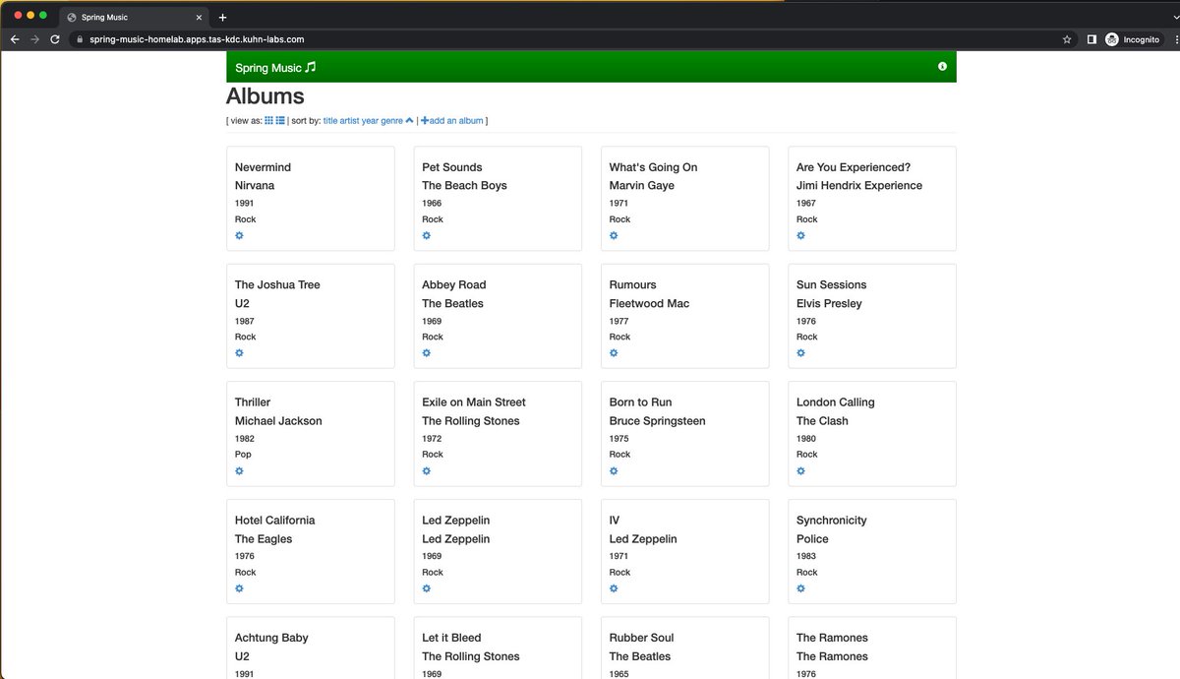
Task: Click gear icon on Sun Sessions card
Action: [x=800, y=352]
